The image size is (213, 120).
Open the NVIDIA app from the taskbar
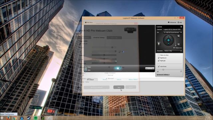(43, 118)
